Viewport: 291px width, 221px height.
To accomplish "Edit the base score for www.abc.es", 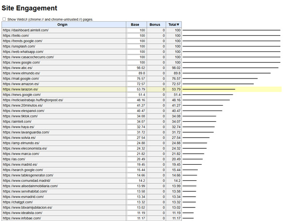I will click(x=136, y=68).
